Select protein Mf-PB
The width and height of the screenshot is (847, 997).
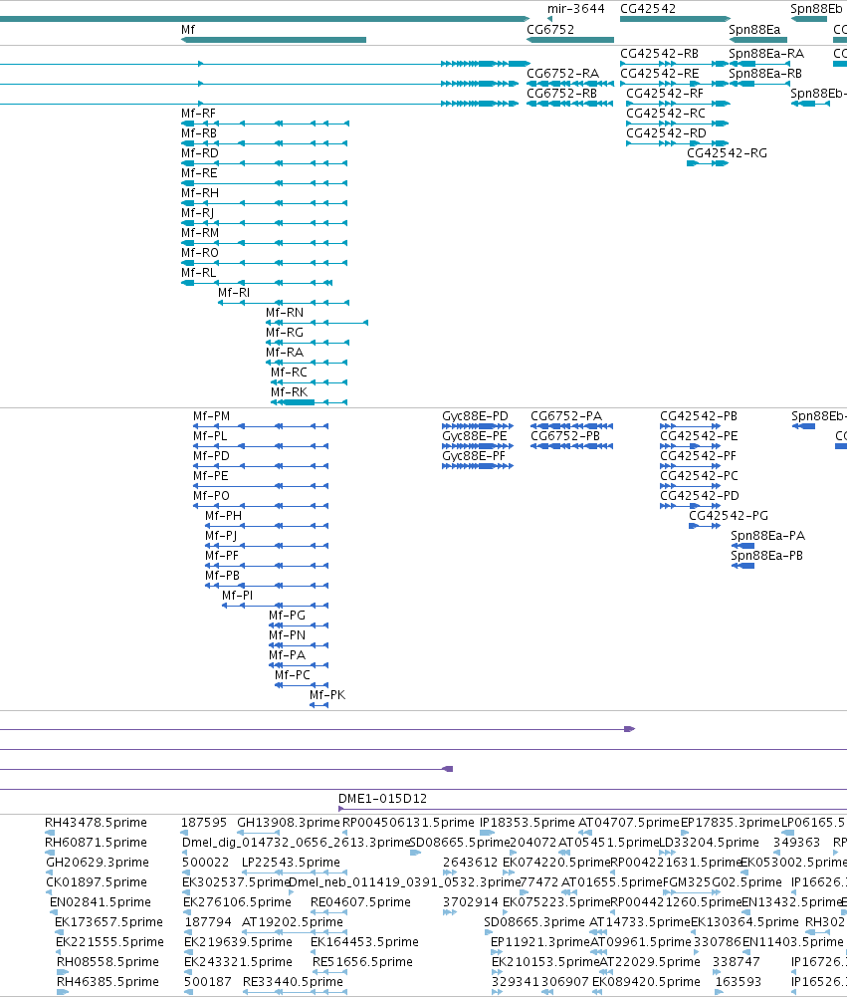pos(222,576)
